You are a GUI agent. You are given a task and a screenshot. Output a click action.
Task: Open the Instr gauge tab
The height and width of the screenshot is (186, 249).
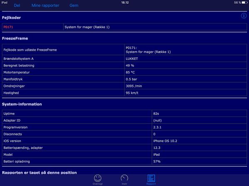coord(124,180)
